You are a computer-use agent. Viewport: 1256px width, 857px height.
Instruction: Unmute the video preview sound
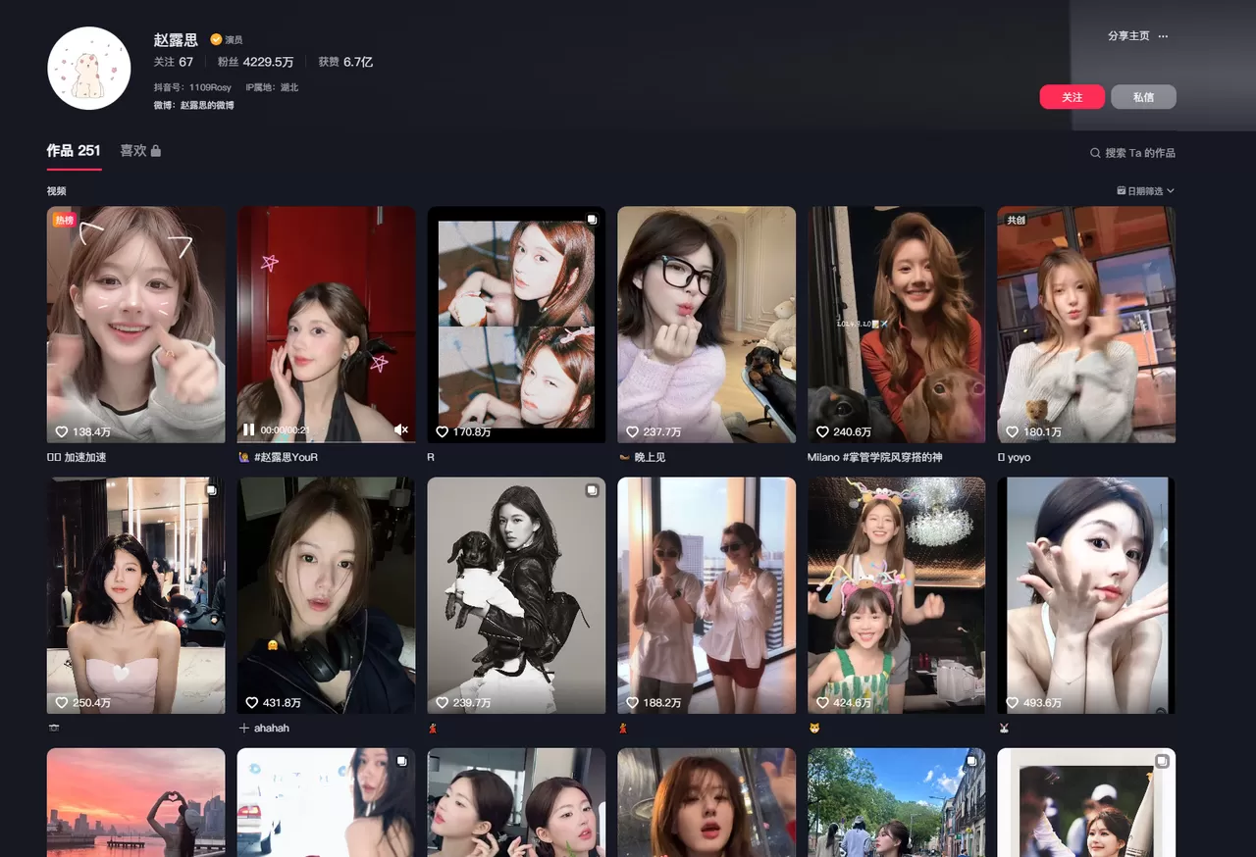coord(400,429)
